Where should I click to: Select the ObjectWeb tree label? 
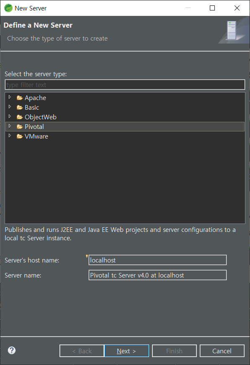[41, 117]
